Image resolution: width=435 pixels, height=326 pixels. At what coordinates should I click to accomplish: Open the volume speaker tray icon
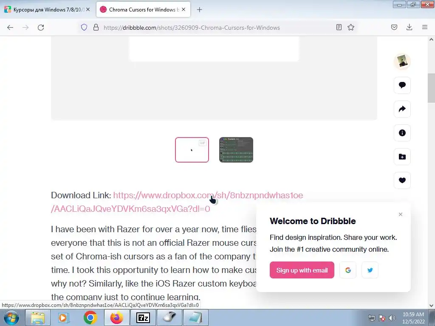(392, 318)
